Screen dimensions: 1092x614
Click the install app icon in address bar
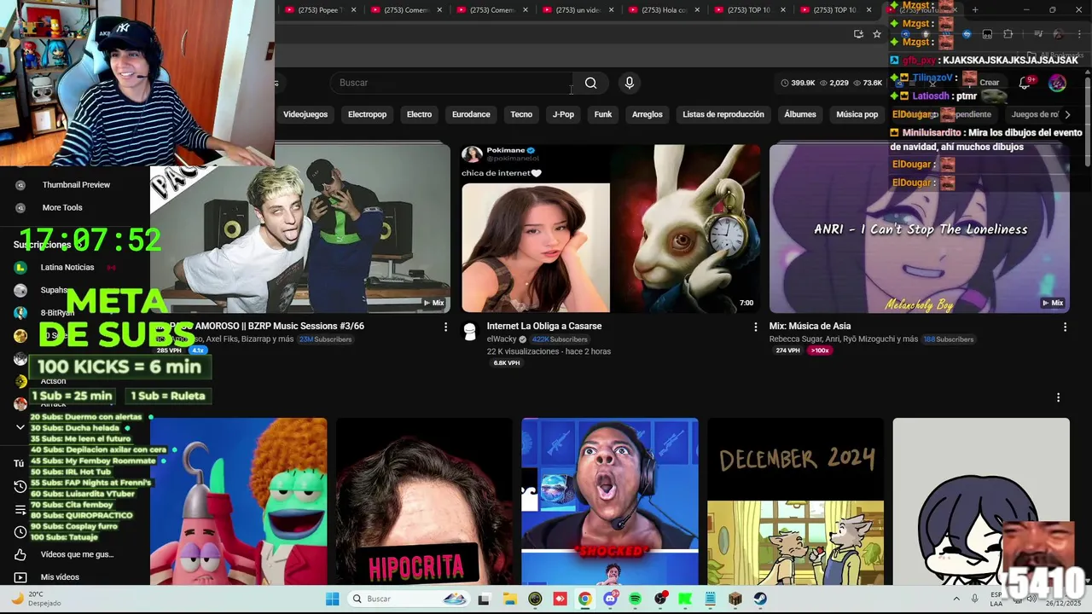point(858,34)
